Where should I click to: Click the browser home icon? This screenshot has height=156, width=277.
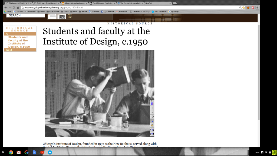[18, 8]
